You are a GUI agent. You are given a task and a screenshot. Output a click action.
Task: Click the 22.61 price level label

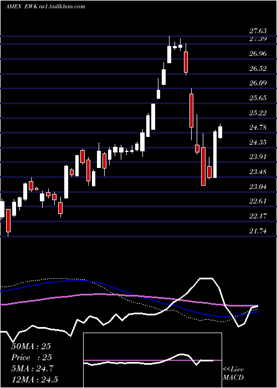click(x=258, y=201)
